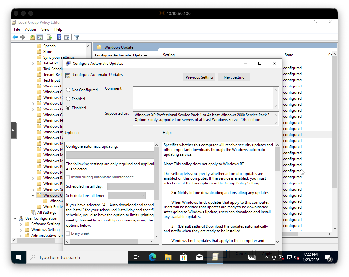Screen dimensions: 349x277
Task: Open Help via the blue question mark icon
Action: [x=59, y=37]
